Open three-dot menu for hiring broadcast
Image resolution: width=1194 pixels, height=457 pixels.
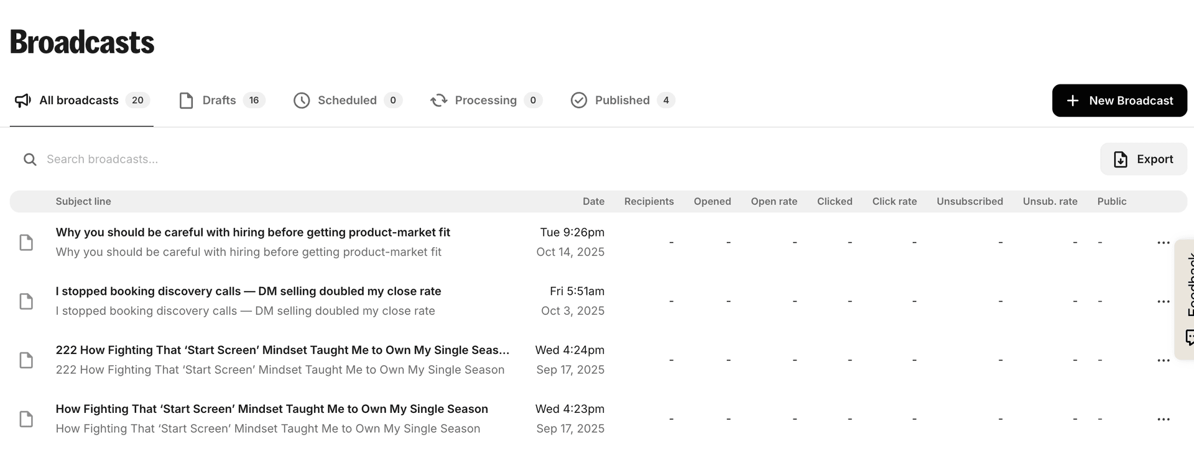pyautogui.click(x=1163, y=242)
